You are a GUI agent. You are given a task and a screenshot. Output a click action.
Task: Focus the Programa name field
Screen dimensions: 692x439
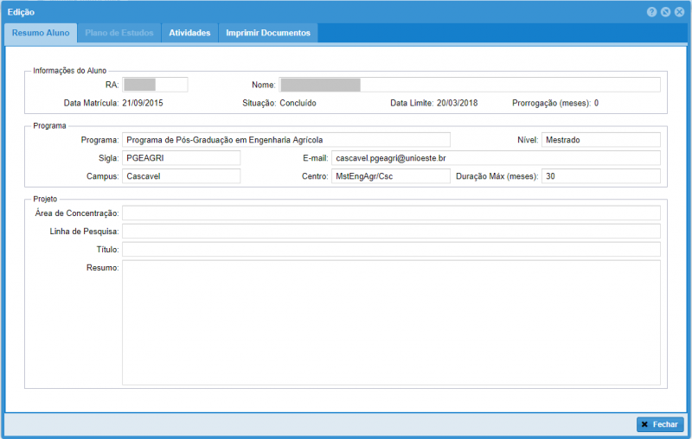(x=286, y=140)
